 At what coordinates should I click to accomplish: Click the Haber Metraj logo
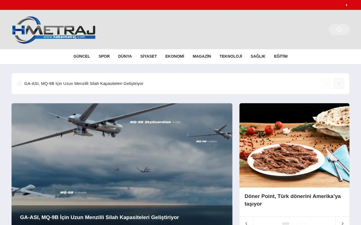[54, 30]
